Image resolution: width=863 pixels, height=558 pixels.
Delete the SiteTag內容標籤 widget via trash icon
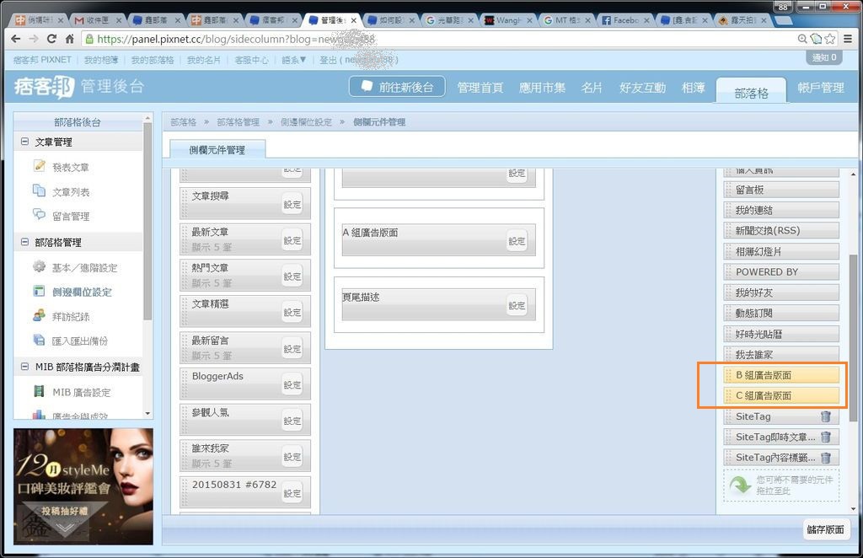(x=826, y=458)
